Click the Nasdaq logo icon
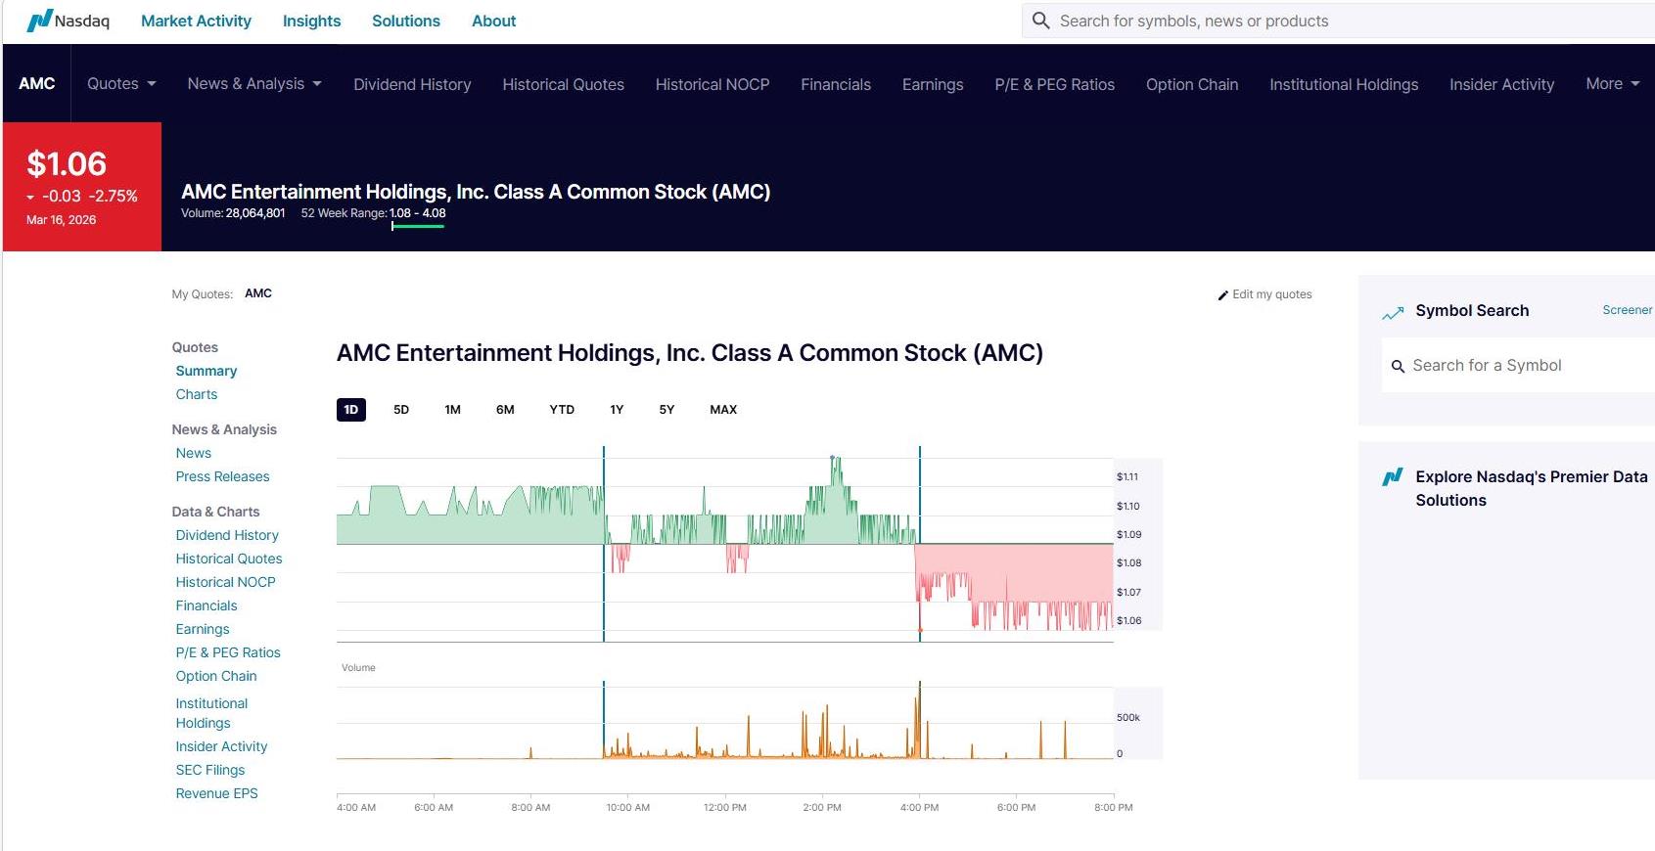The image size is (1655, 851). click(39, 21)
